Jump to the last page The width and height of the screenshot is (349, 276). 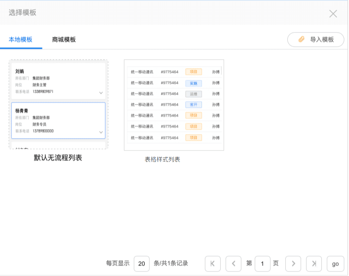tap(314, 264)
